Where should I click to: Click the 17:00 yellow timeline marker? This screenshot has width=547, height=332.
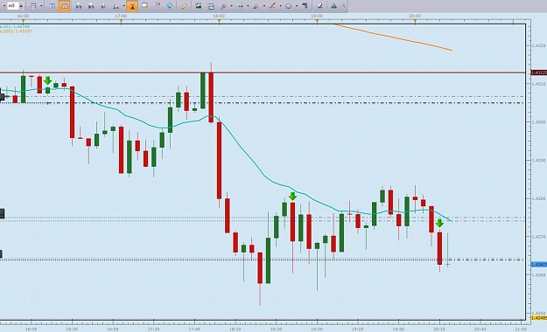(121, 21)
